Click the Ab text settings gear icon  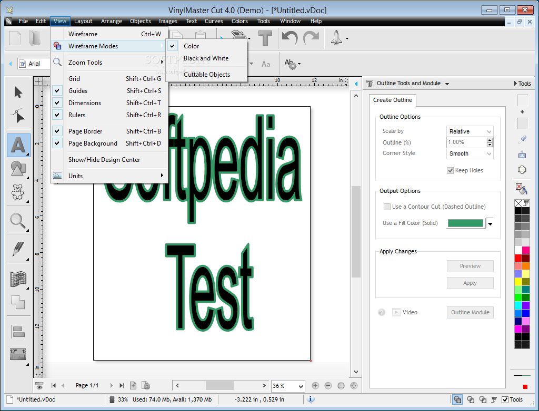(291, 64)
